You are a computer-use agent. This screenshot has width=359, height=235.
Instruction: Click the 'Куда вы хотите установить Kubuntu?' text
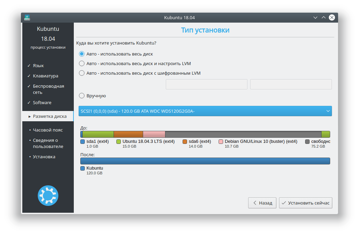116,43
